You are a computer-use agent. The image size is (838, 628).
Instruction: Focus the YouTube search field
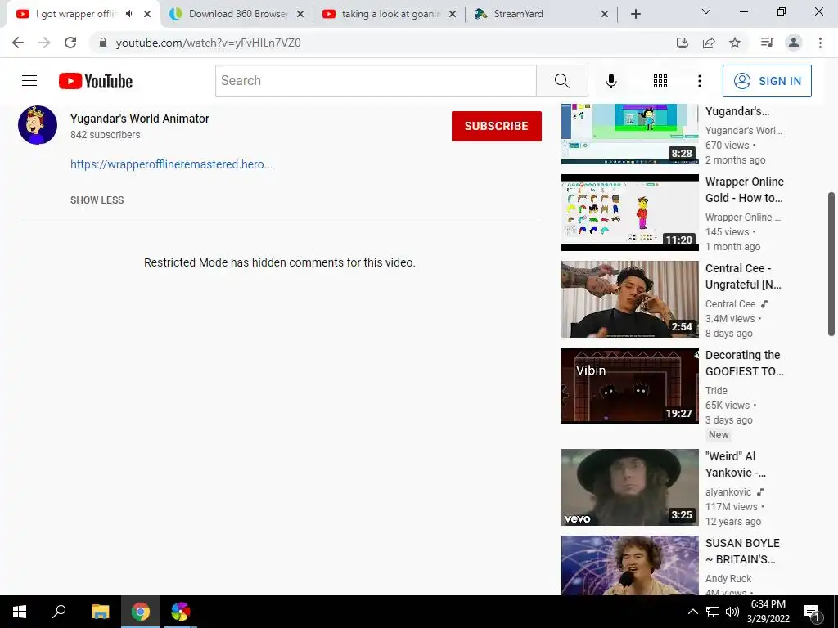point(376,81)
